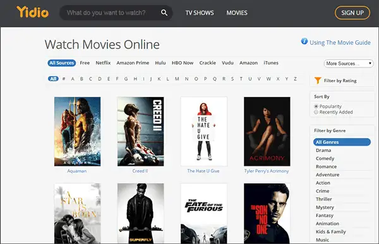Filter titles starting with A
This screenshot has width=379, height=244.
click(x=73, y=79)
